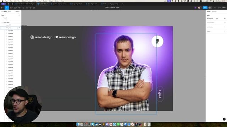The width and height of the screenshot is (227, 127).
Task: Open the Window menu
Action: pyautogui.click(x=57, y=1)
